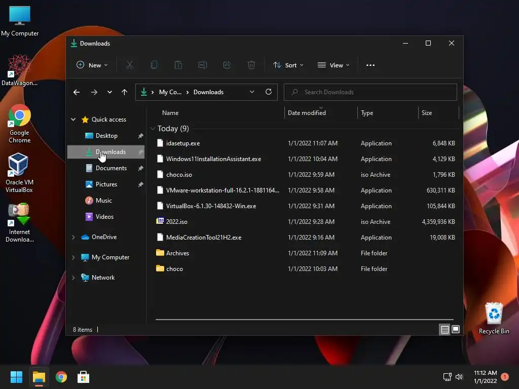This screenshot has width=519, height=389.
Task: Select the Recycle Bin desktop icon
Action: (494, 318)
